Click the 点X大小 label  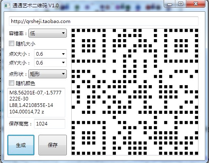coord(19,54)
